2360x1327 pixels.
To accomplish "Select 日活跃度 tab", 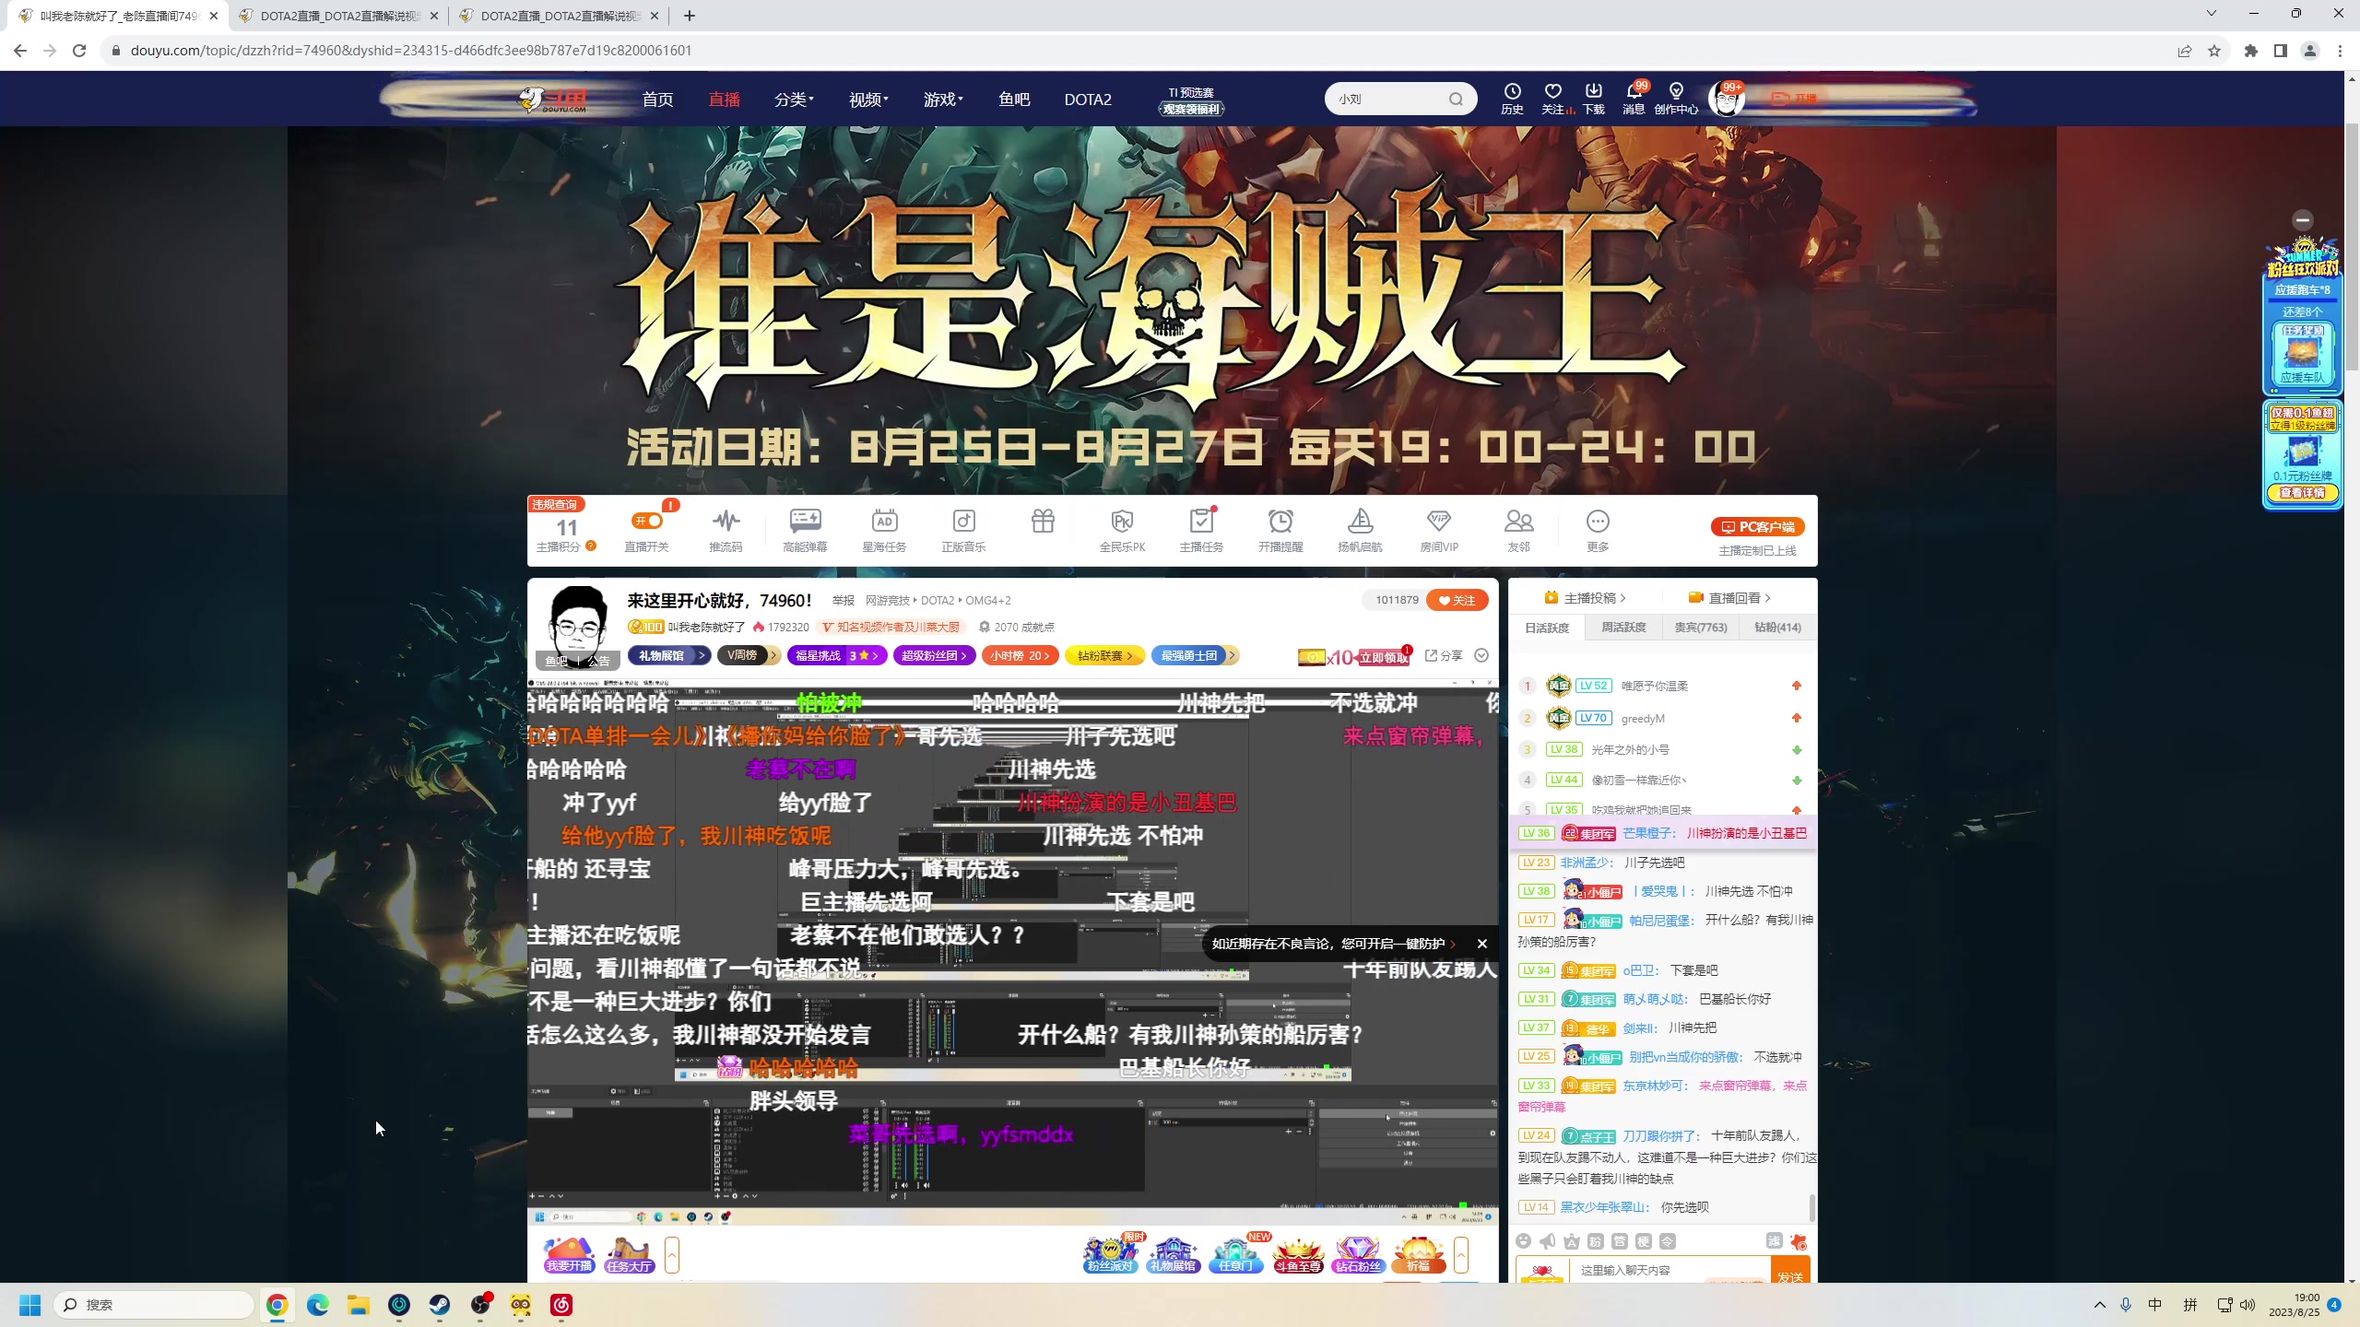I will [1547, 627].
